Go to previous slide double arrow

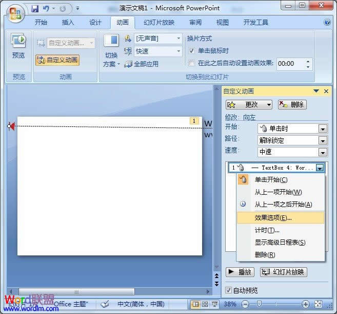pos(216,276)
